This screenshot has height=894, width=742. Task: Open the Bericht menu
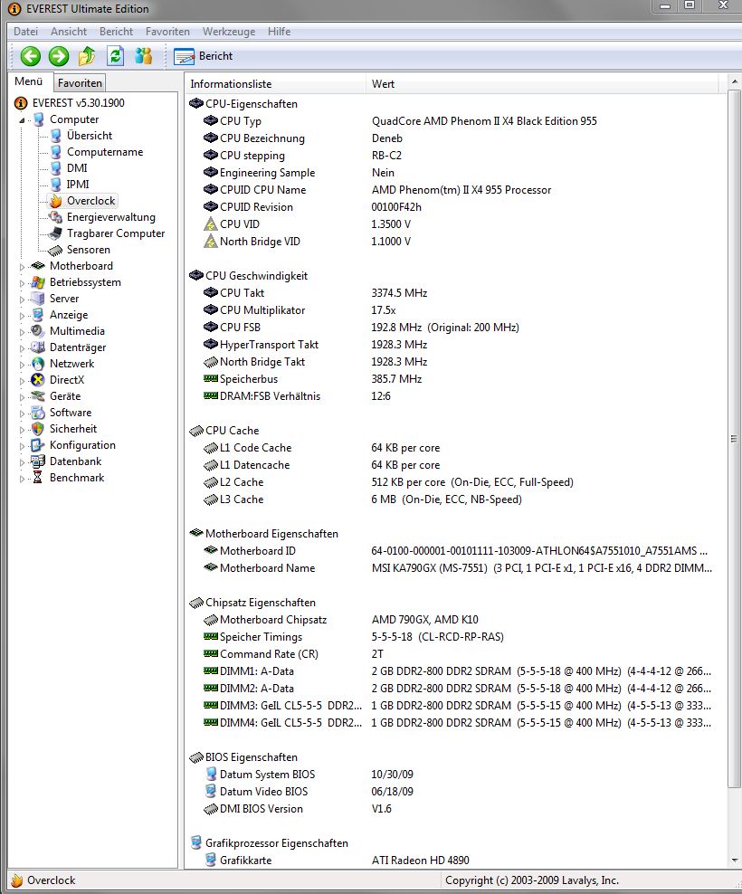(116, 32)
